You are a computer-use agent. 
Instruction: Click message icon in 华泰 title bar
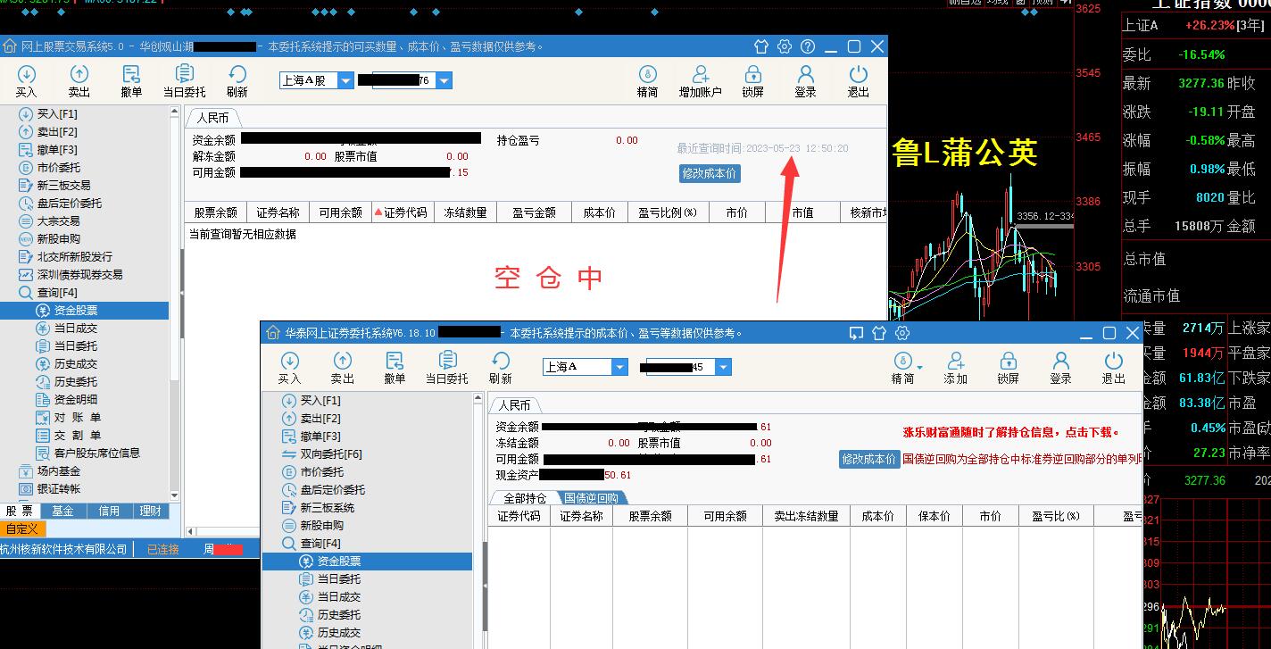coord(856,333)
